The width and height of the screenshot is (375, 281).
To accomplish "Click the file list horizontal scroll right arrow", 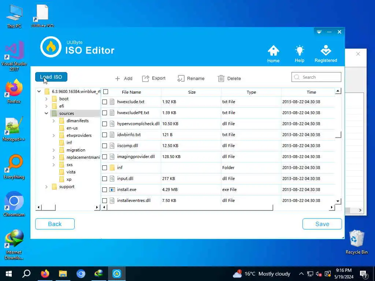I will 332,207.
